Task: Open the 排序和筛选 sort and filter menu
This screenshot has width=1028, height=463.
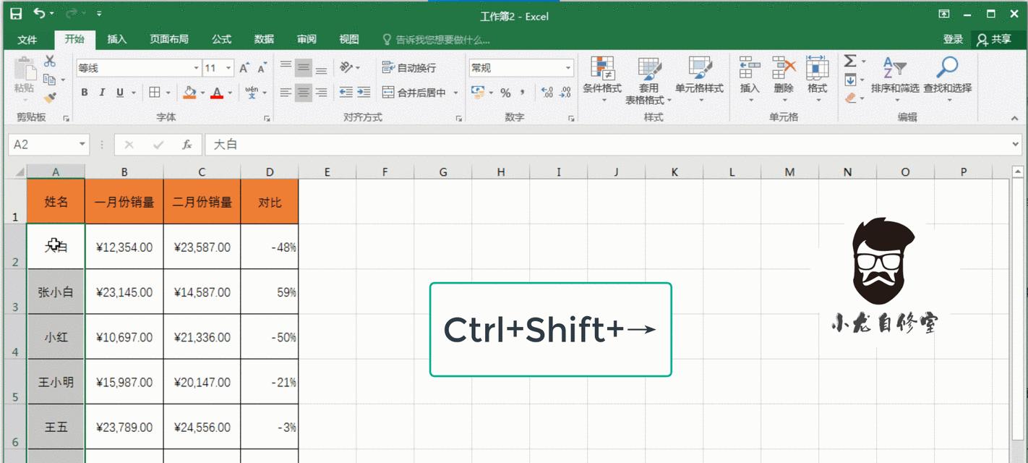Action: coord(895,80)
